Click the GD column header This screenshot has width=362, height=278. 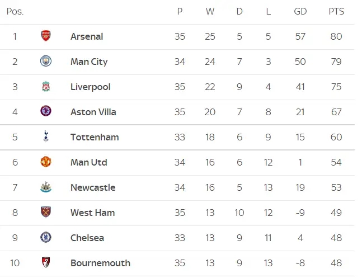[300, 11]
